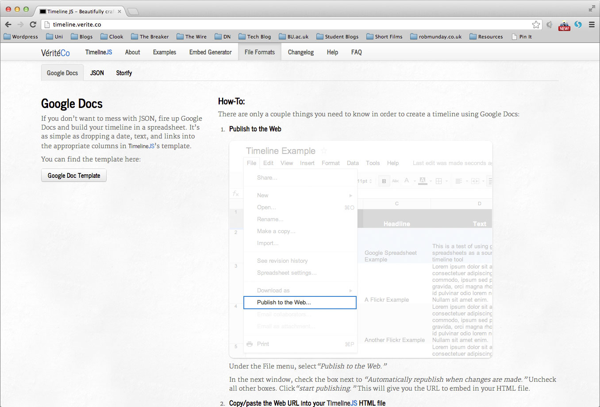Open The Wire bookmarks folder
The image size is (600, 407).
coord(192,37)
